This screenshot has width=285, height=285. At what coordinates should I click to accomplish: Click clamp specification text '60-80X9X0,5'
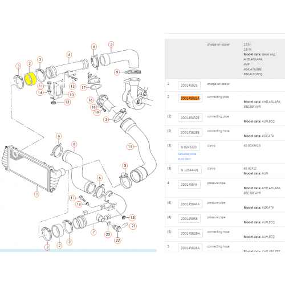[252, 145]
